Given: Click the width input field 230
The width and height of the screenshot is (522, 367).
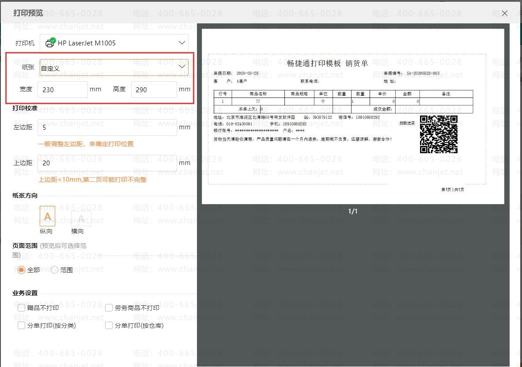Looking at the screenshot, I should (63, 90).
